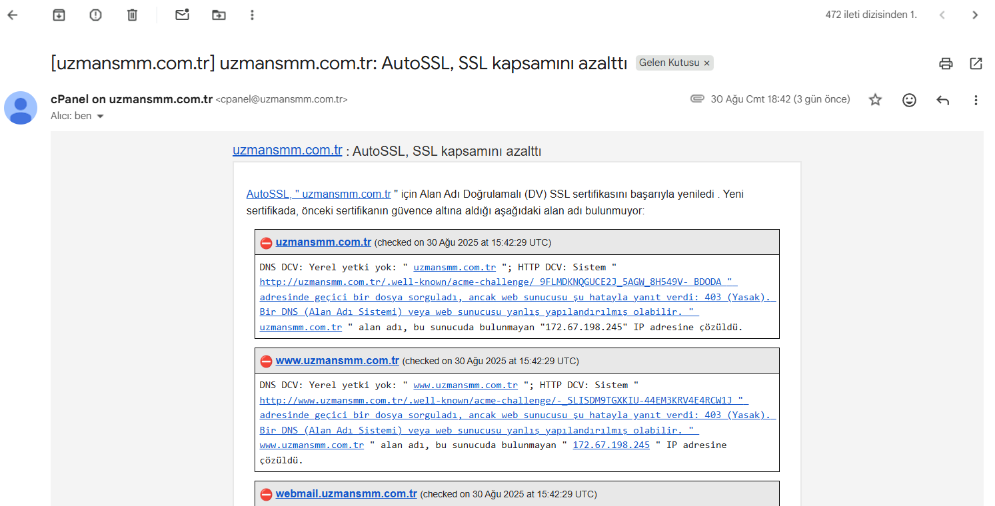Click the acme-challenge URL ending BDODA

coord(498,282)
